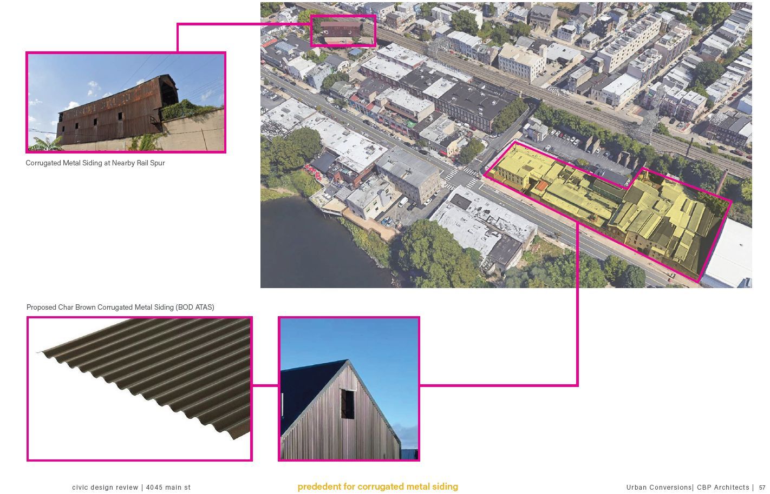Click pink connector between metal sample and building photo
The height and width of the screenshot is (494, 770).
click(x=265, y=385)
